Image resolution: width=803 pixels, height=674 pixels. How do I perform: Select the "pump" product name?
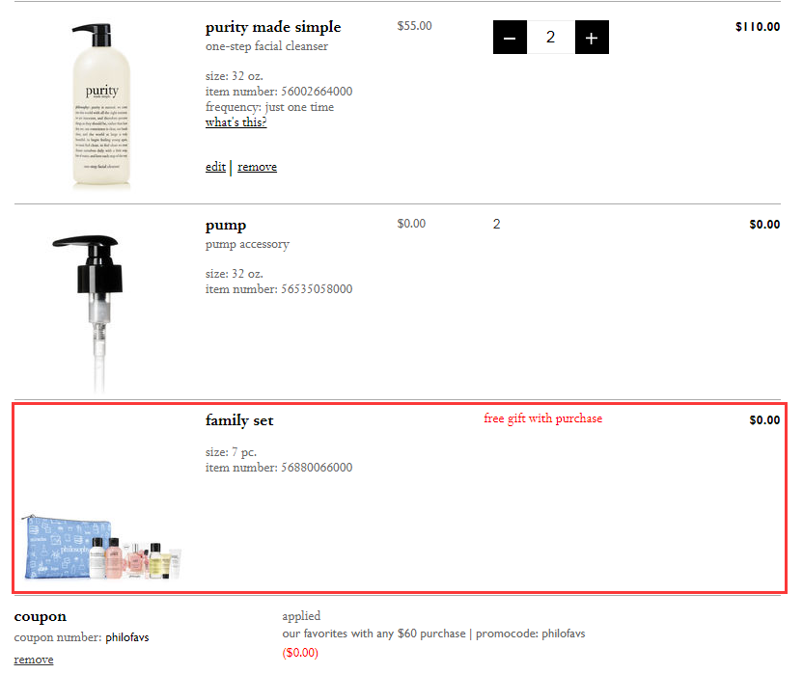coord(226,225)
